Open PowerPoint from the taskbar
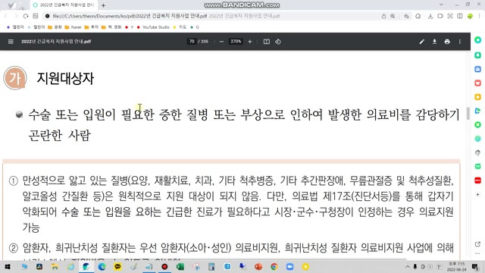485x273 pixels. [x=258, y=266]
